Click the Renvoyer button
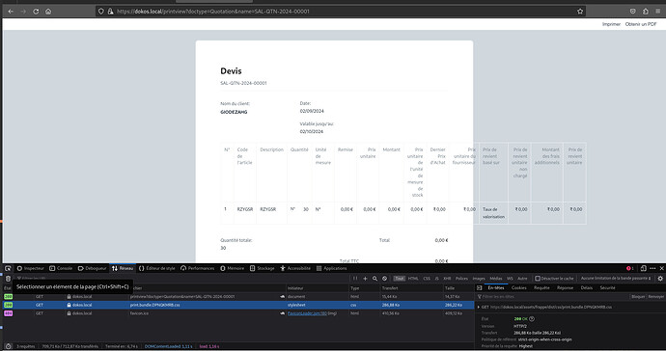The image size is (666, 351). [x=655, y=297]
